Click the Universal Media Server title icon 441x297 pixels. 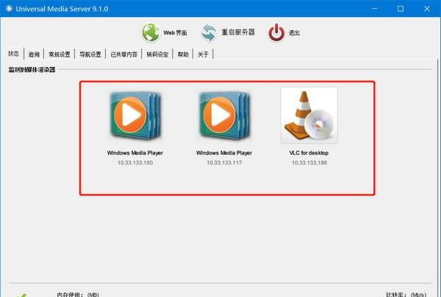pos(9,8)
